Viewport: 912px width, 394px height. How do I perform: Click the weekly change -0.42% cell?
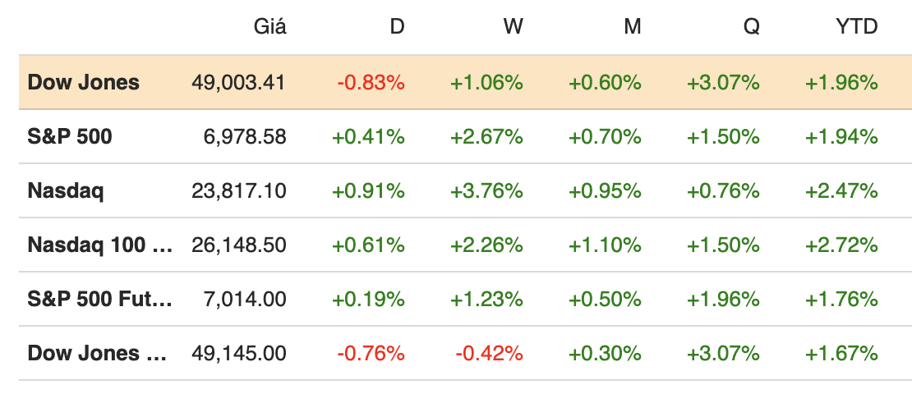(x=489, y=353)
